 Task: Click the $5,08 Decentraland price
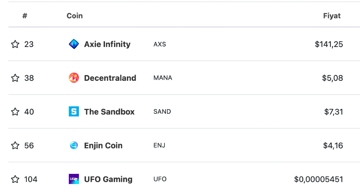tap(332, 78)
